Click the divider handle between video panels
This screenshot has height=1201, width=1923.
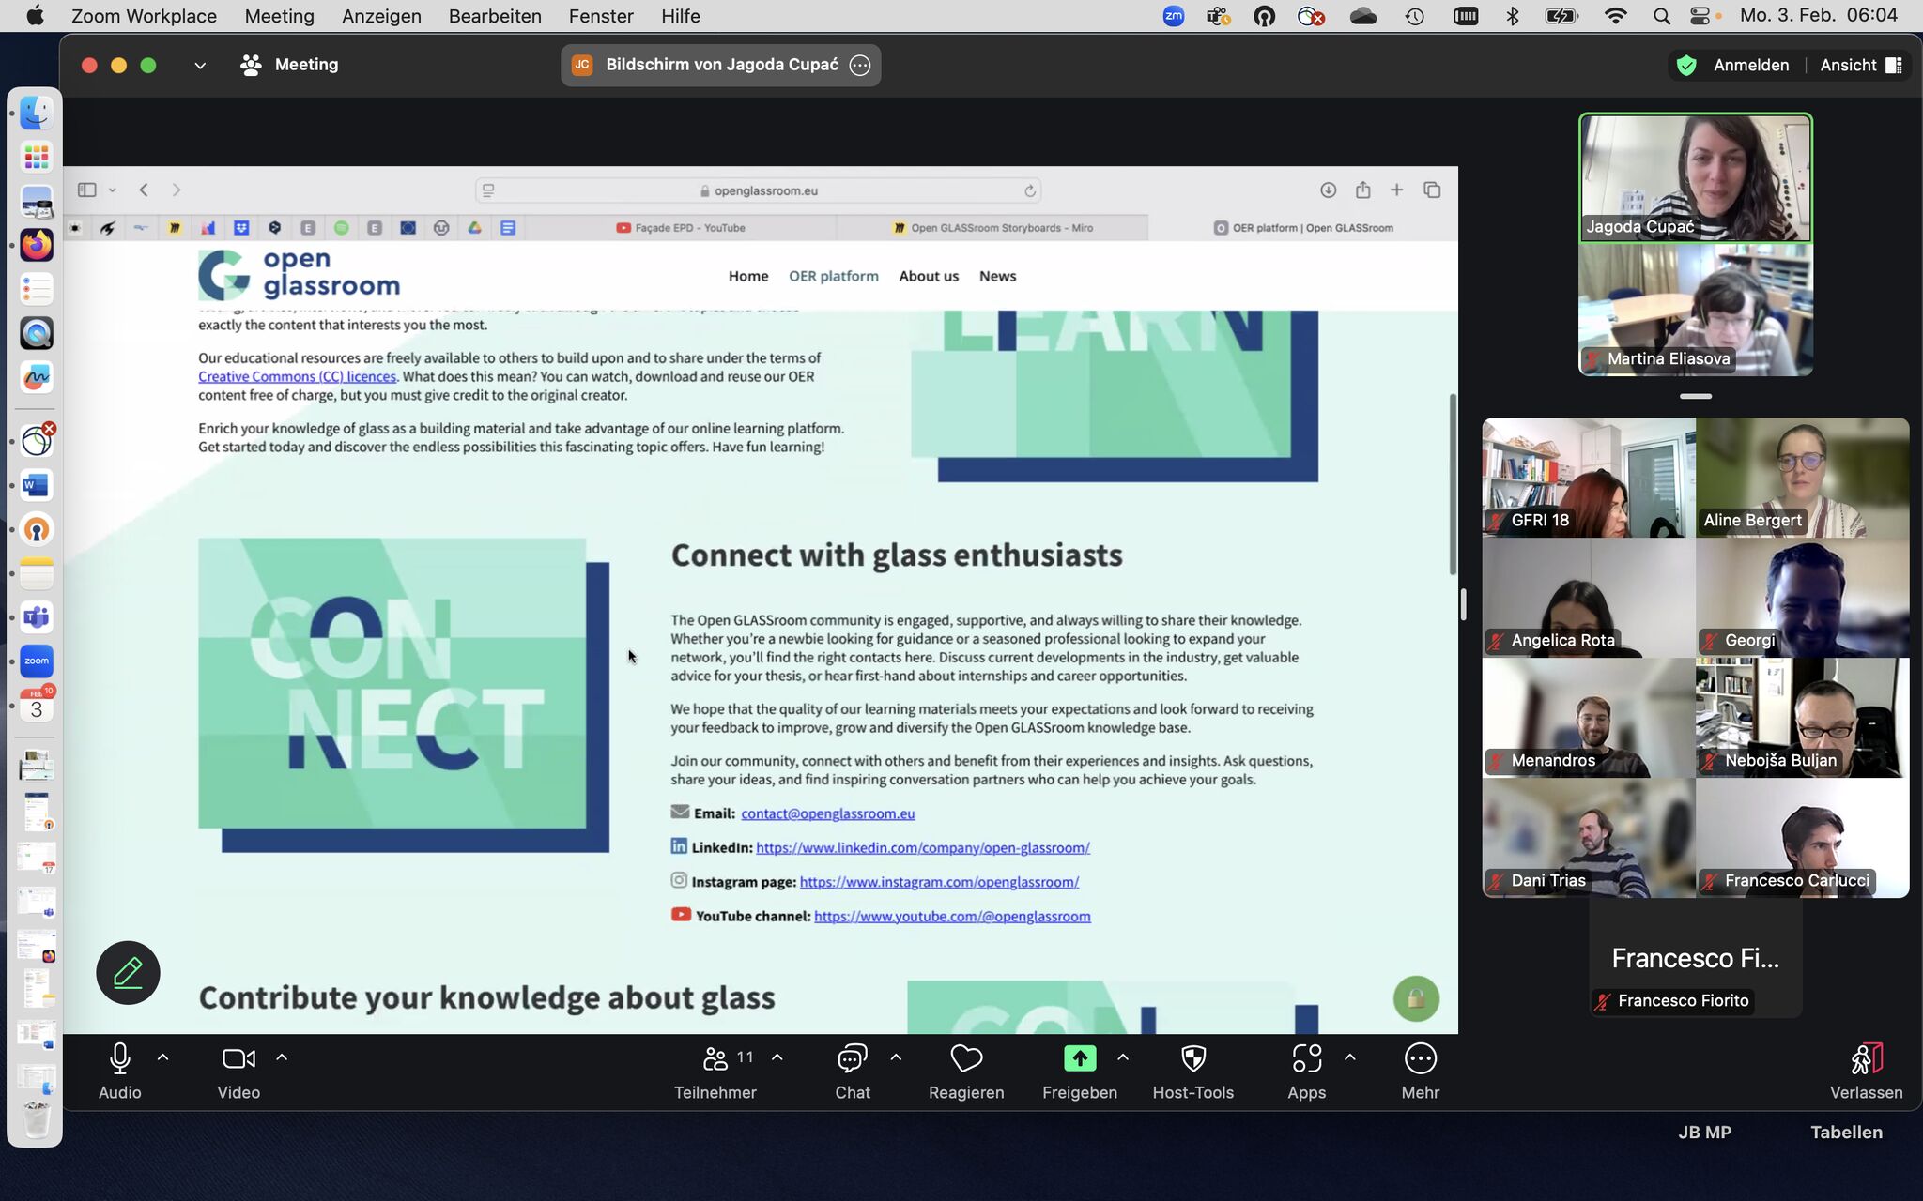point(1696,396)
